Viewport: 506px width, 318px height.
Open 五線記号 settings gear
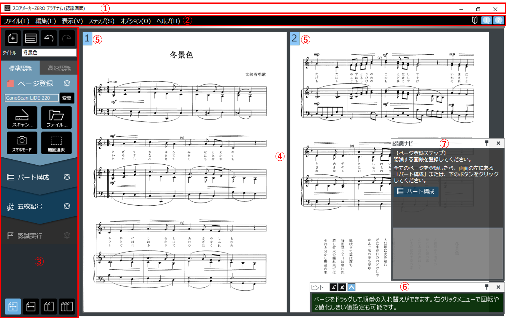pyautogui.click(x=67, y=206)
